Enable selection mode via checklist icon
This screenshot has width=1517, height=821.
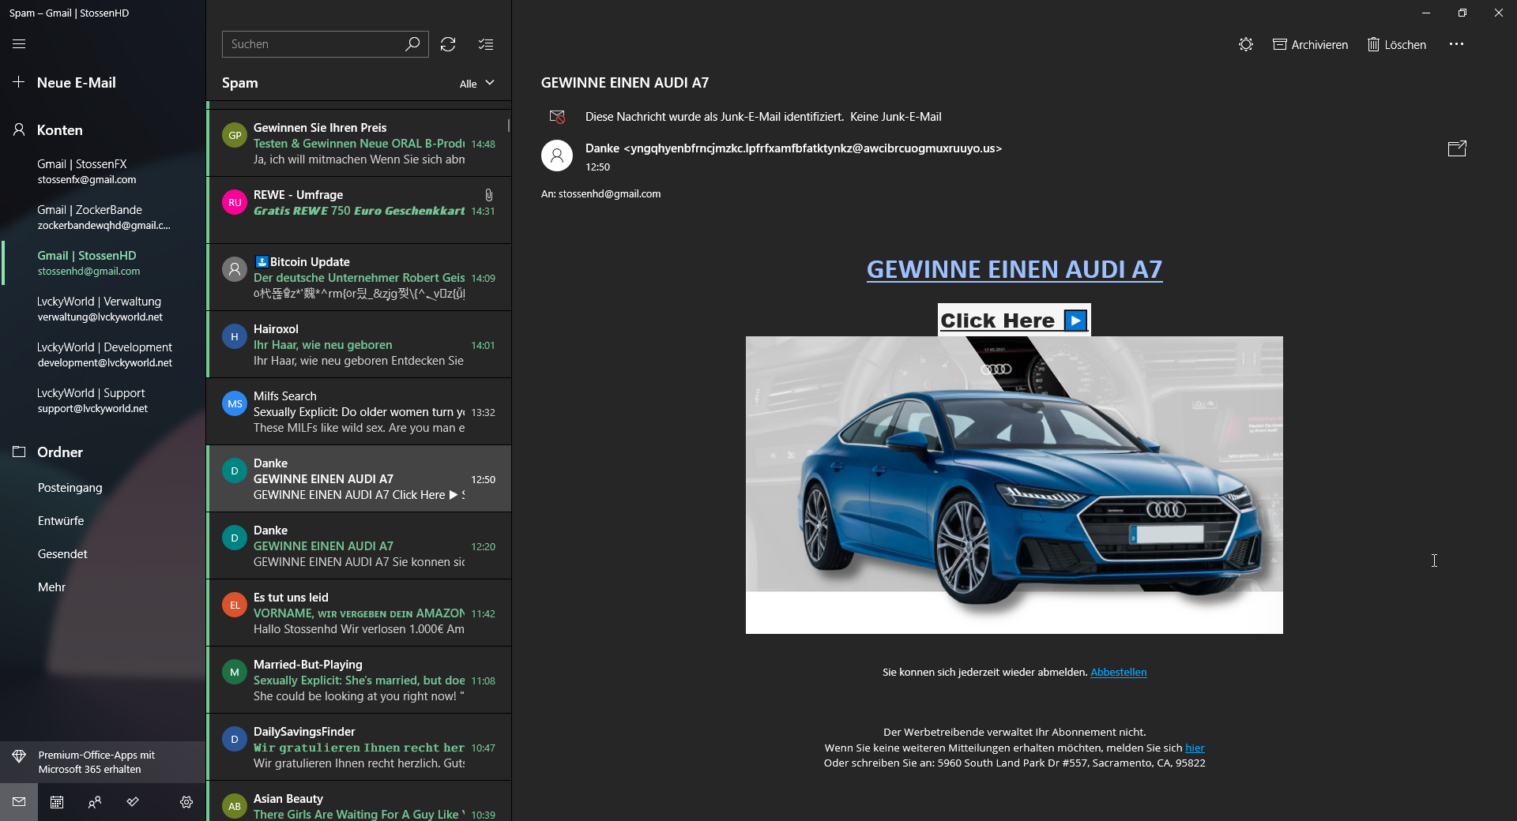(486, 44)
